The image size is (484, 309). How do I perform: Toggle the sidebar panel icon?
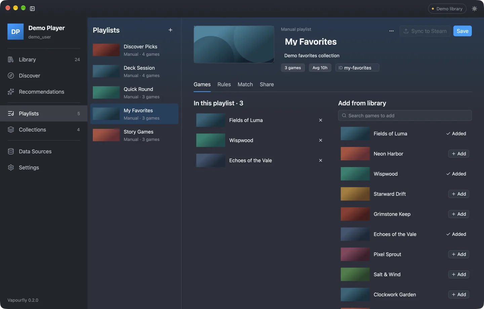coord(32,8)
